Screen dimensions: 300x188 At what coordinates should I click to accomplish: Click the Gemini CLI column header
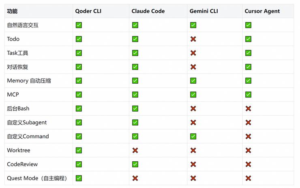204,11
